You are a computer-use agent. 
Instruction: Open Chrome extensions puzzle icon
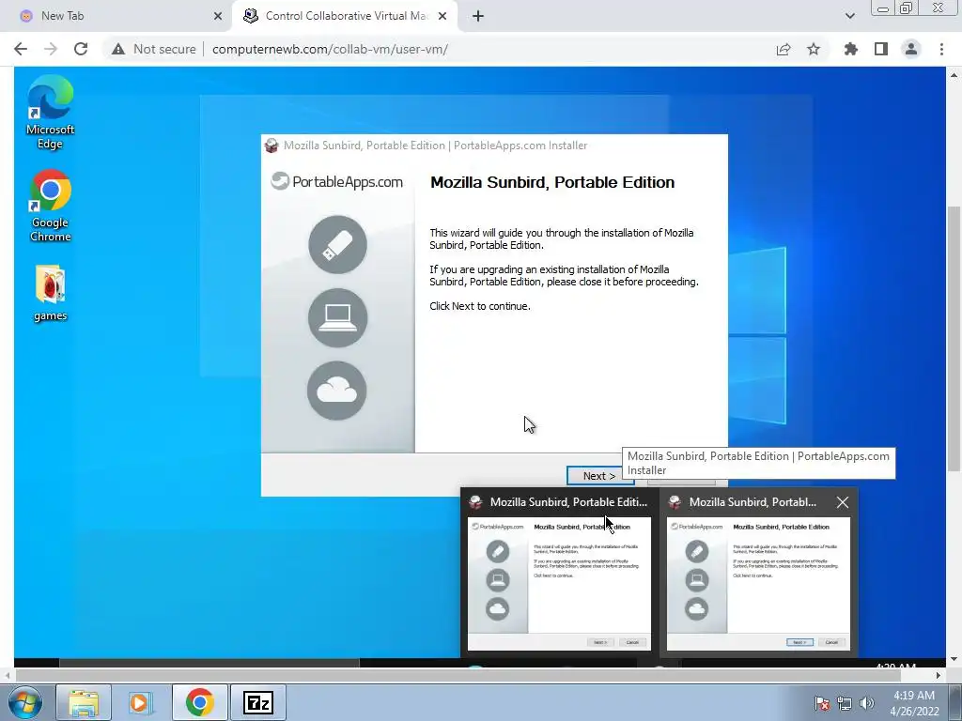[851, 49]
